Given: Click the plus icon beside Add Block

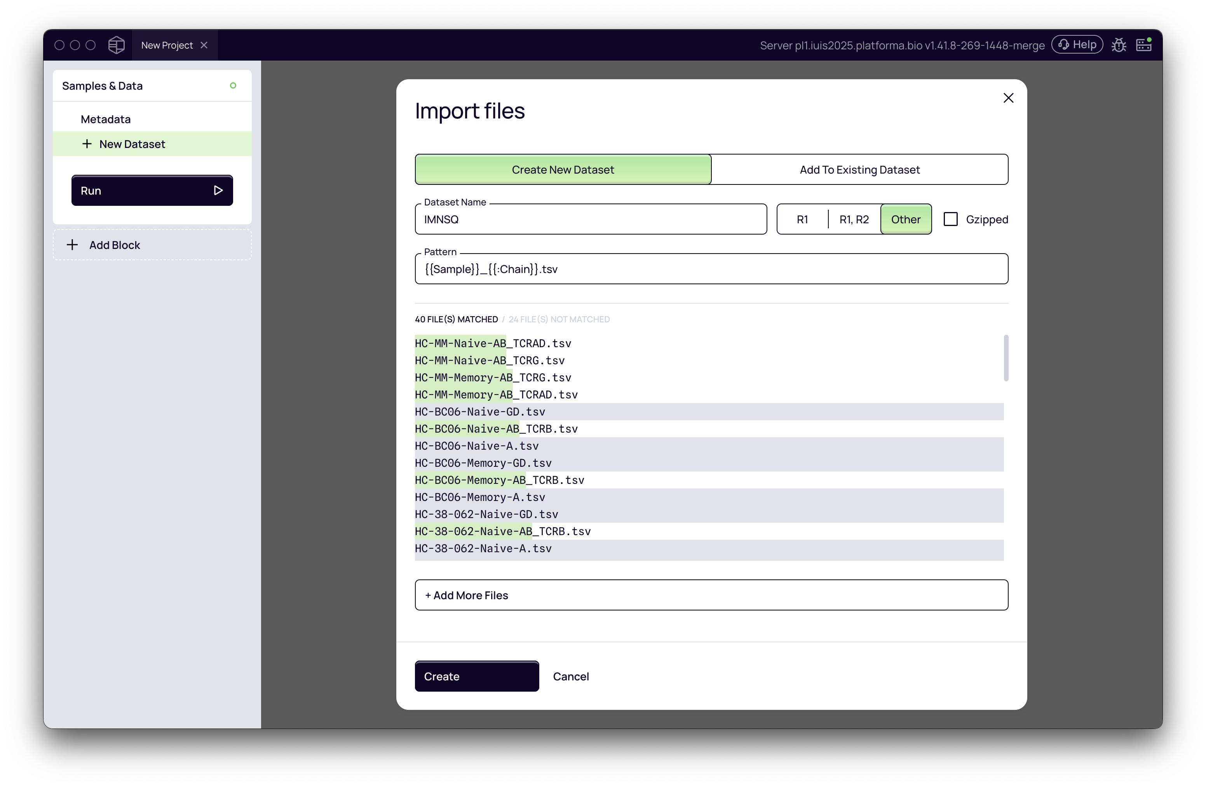Looking at the screenshot, I should 73,245.
